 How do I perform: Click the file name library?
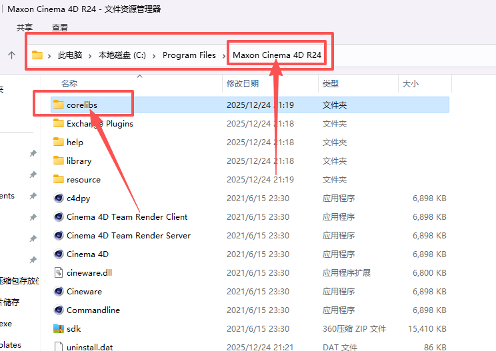click(x=79, y=161)
